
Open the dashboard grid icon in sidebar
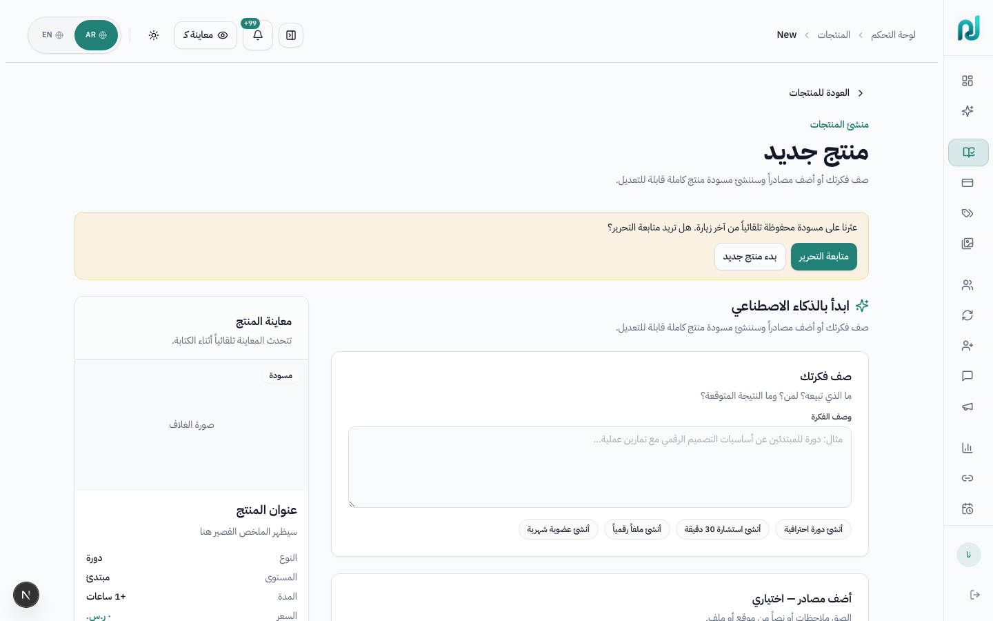point(967,81)
